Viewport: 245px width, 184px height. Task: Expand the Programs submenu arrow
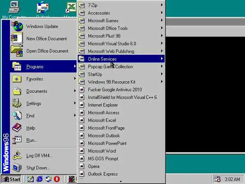[75, 66]
